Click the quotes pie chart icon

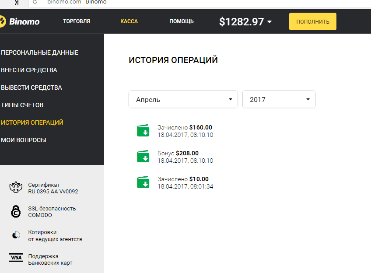pos(16,235)
